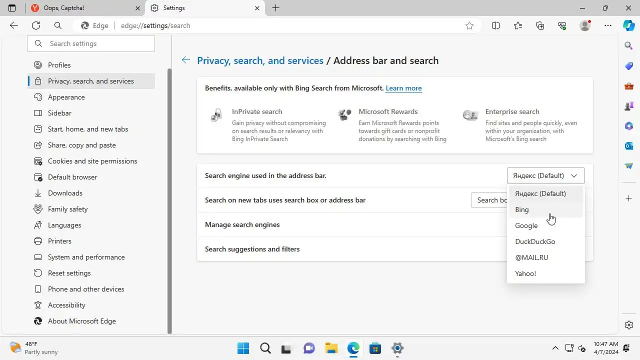Open sidebar Microsoft 365 icon
This screenshot has height=360, width=640.
coord(629,125)
